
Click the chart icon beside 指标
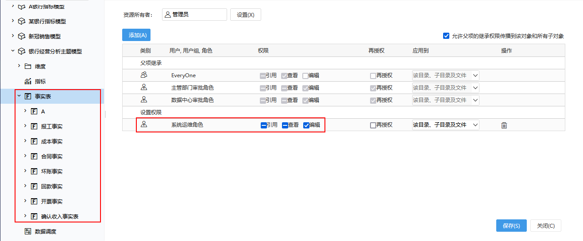tap(28, 81)
